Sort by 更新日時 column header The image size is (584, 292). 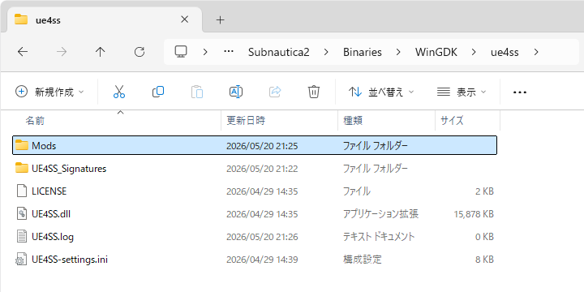[x=246, y=120]
